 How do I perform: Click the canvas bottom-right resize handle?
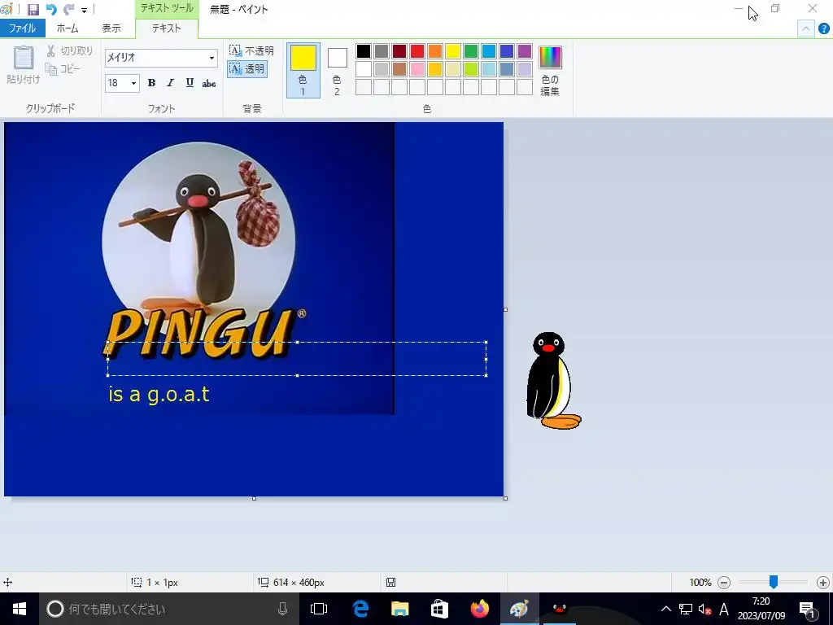pos(505,498)
